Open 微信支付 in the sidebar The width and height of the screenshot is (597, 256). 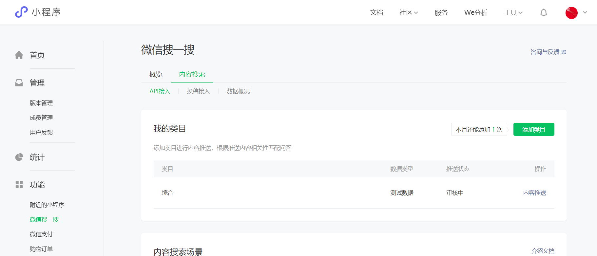coord(41,234)
